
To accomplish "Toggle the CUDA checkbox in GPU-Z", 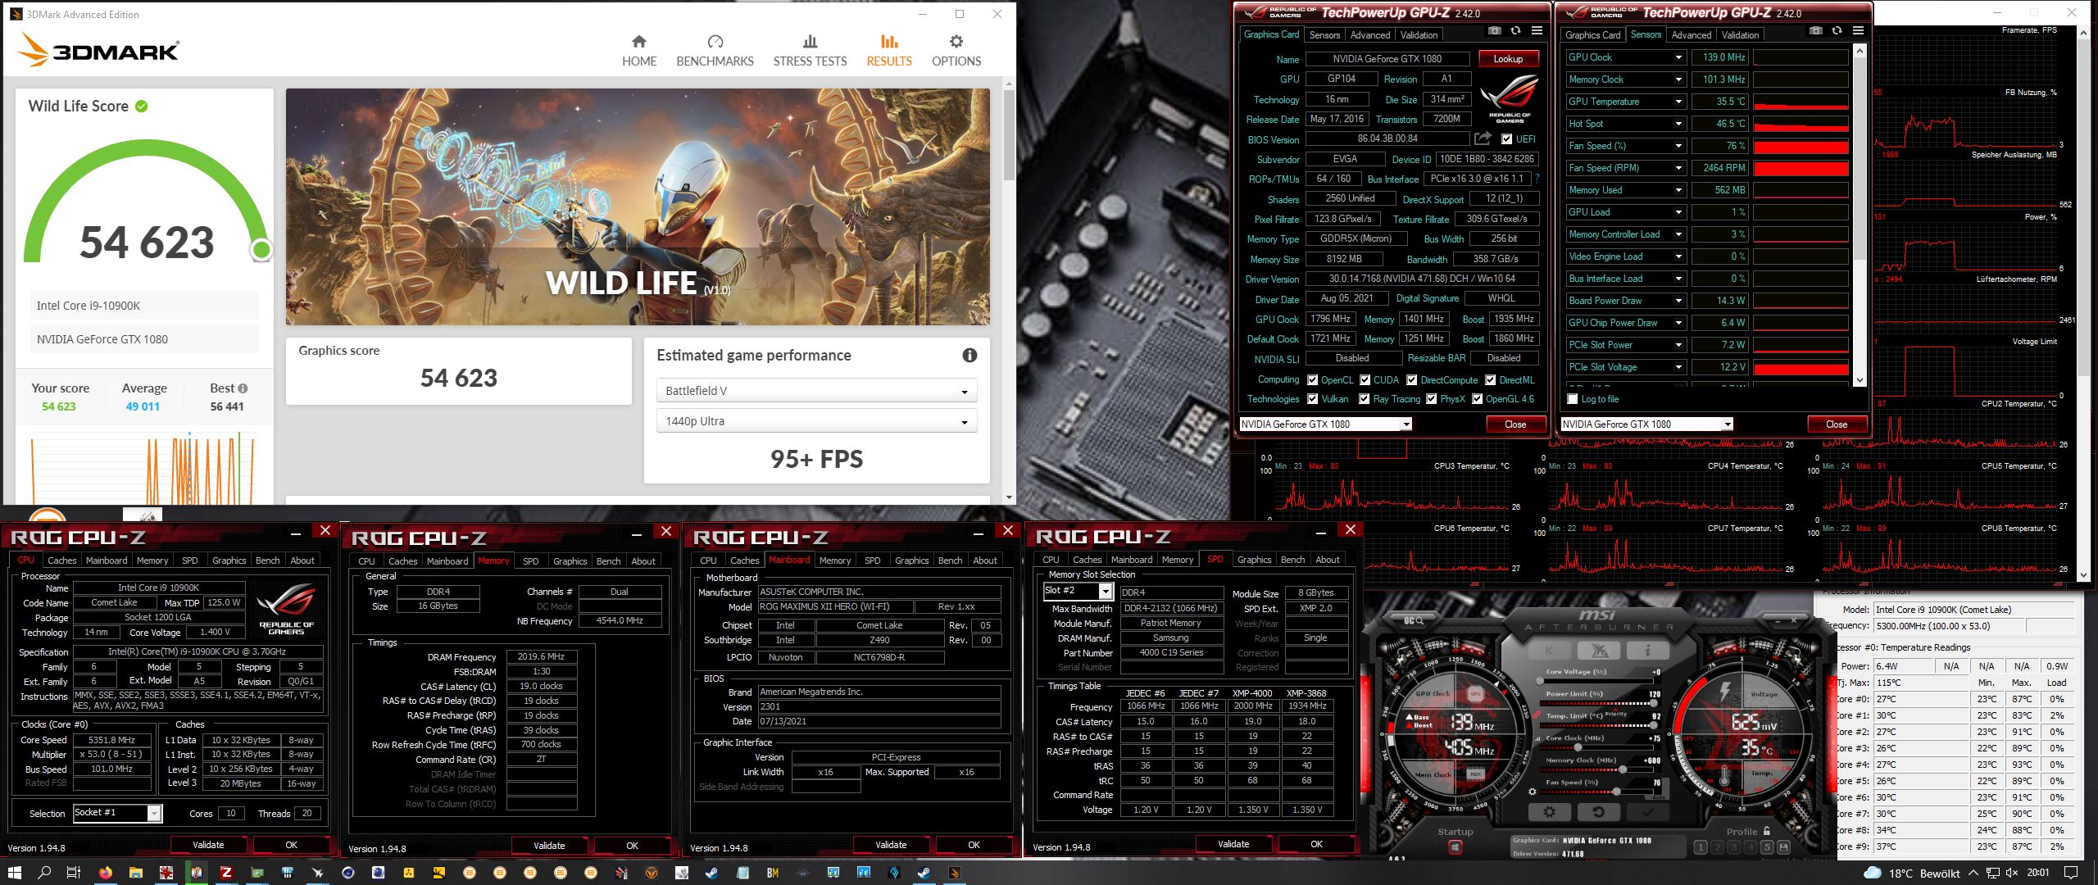I will [1365, 380].
